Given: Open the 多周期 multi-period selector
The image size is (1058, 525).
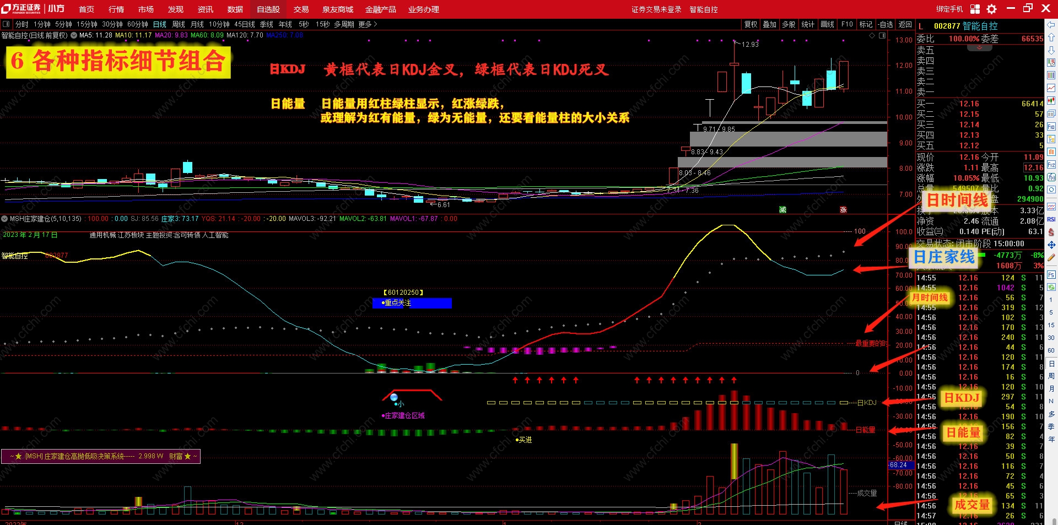Looking at the screenshot, I should 344,24.
